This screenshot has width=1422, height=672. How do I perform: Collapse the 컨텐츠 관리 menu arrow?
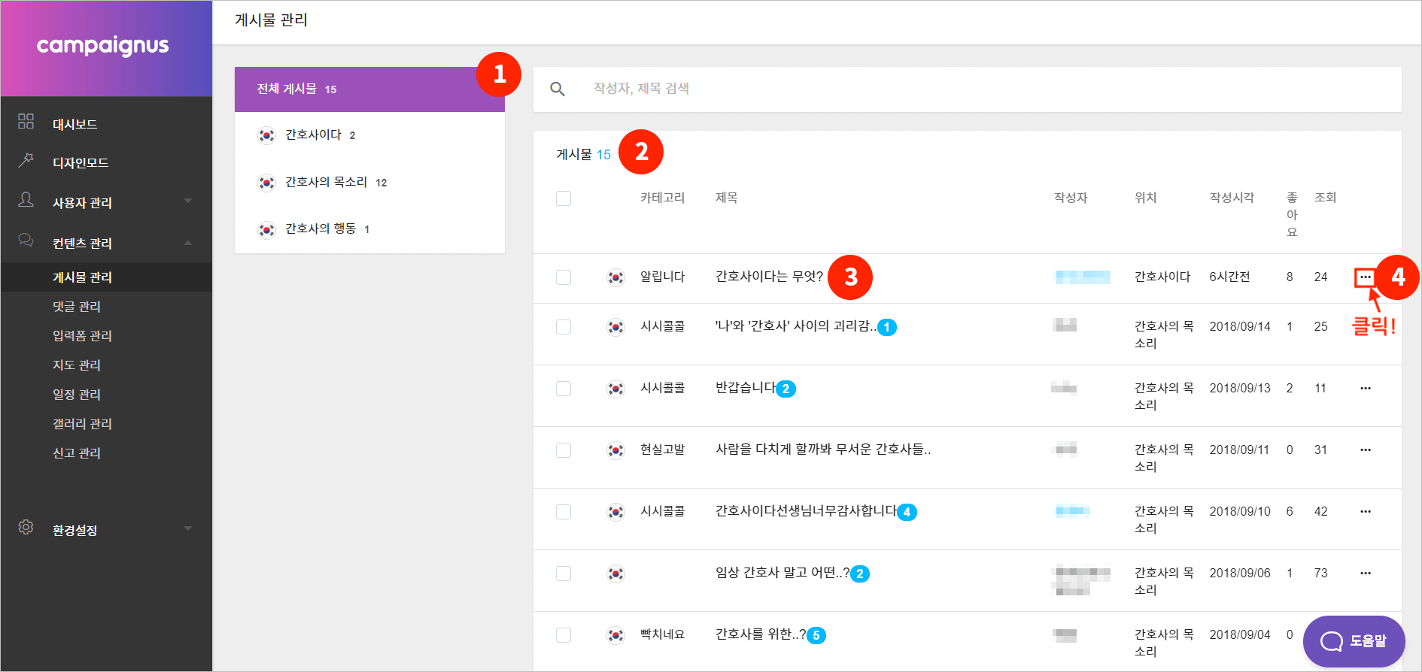(188, 243)
